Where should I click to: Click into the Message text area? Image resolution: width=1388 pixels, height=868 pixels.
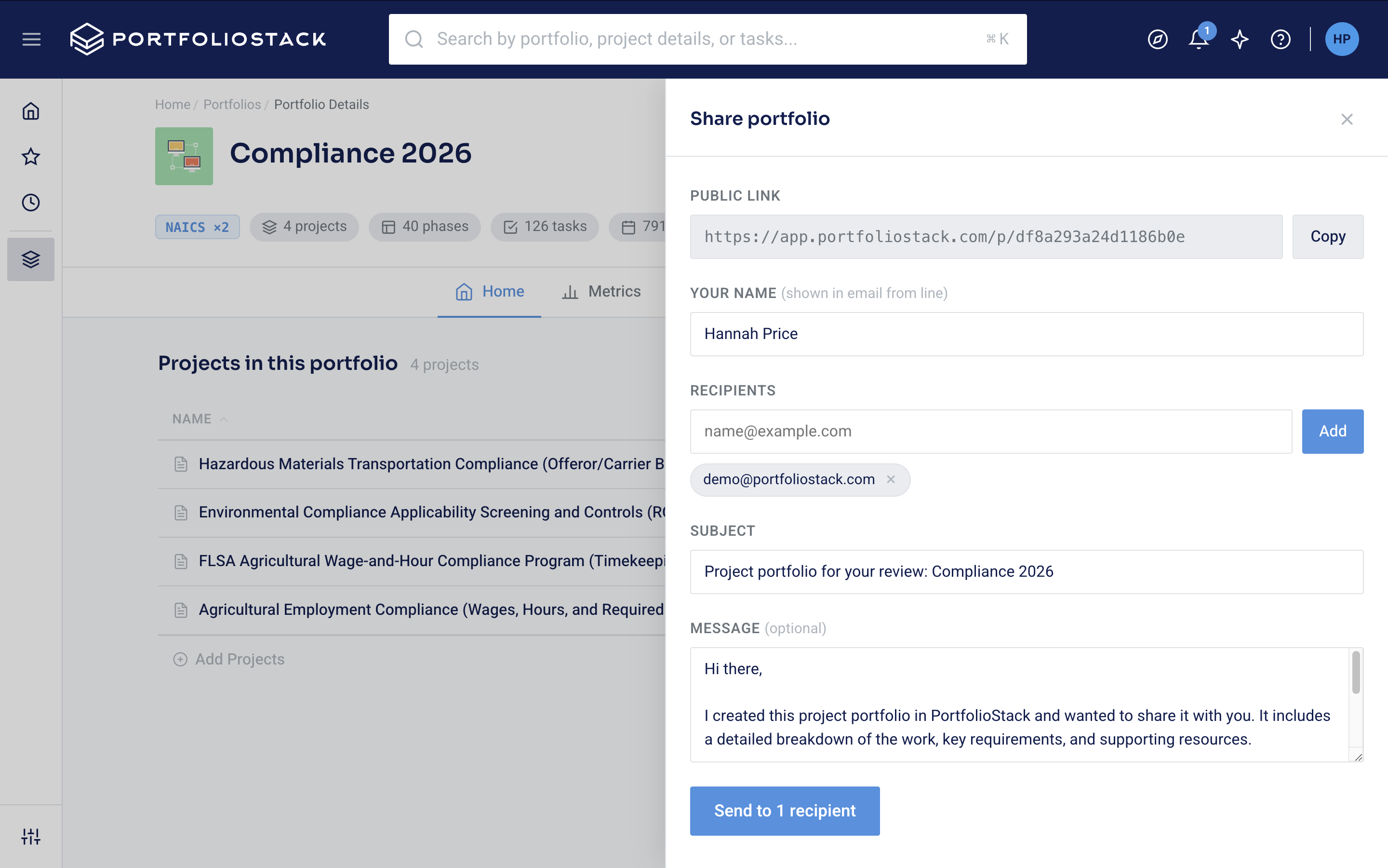pos(1020,705)
